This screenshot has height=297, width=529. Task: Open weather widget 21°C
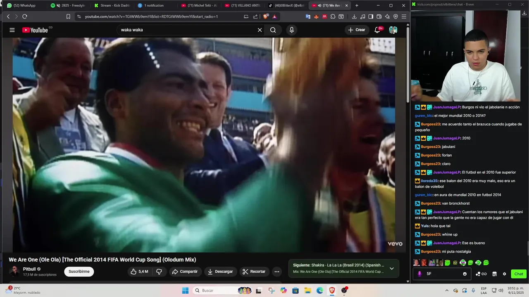tap(23, 290)
